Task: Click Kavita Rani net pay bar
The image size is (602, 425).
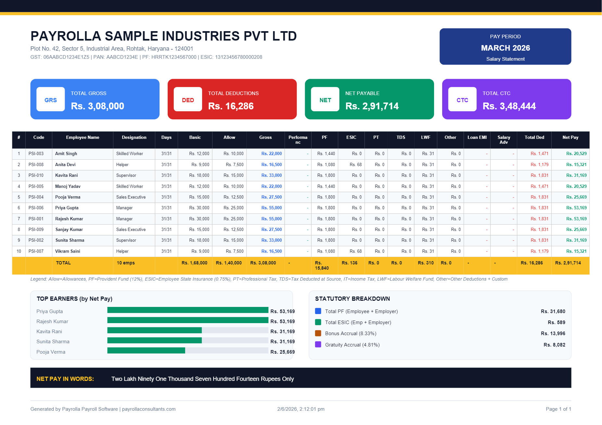Action: click(x=188, y=330)
